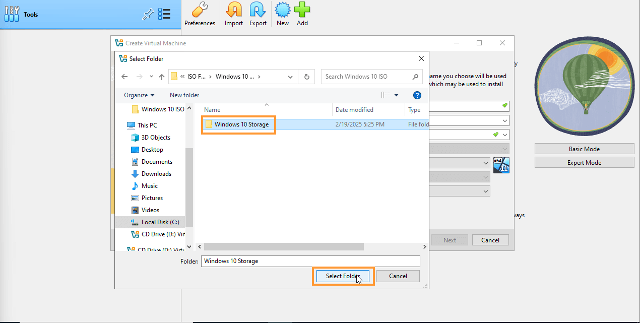Refresh the current folder location

306,77
